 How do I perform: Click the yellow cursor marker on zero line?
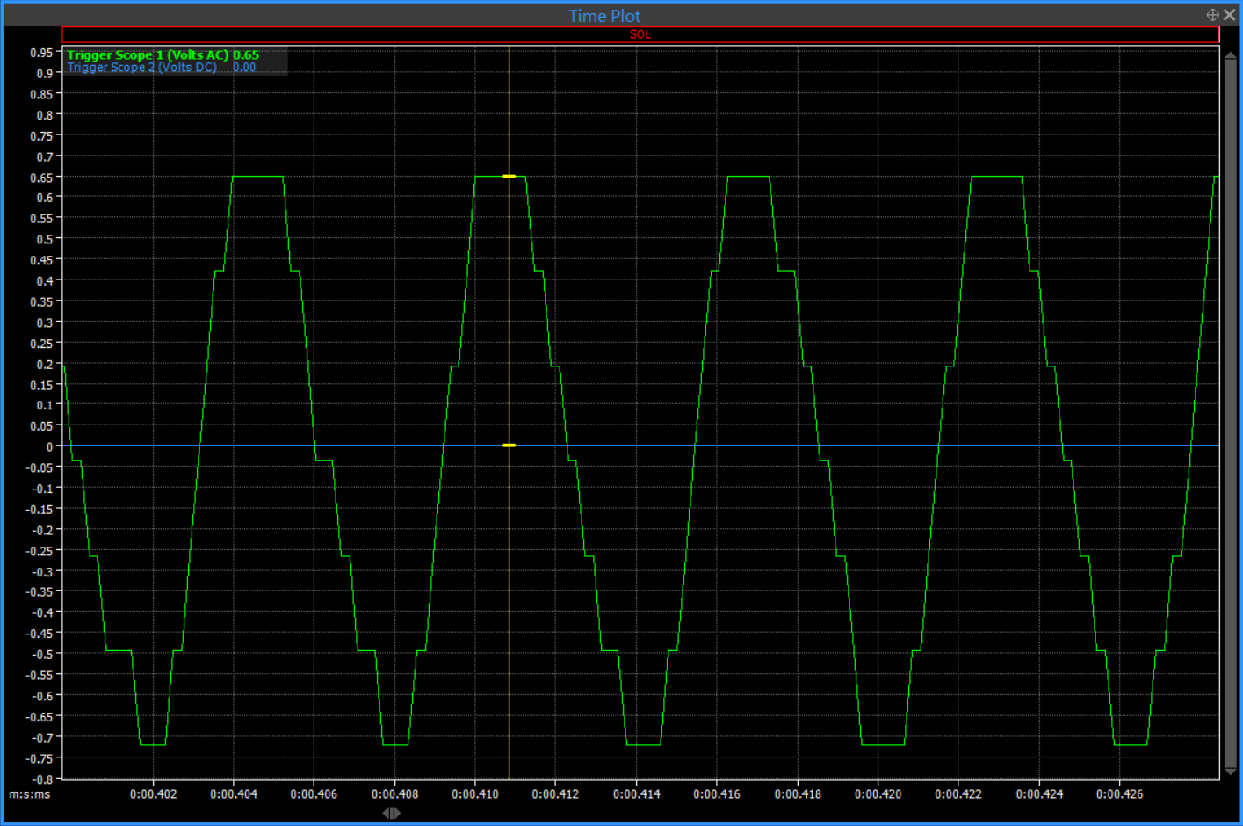click(509, 446)
